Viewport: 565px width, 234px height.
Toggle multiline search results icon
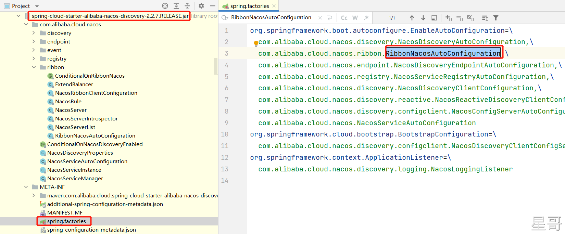click(485, 18)
